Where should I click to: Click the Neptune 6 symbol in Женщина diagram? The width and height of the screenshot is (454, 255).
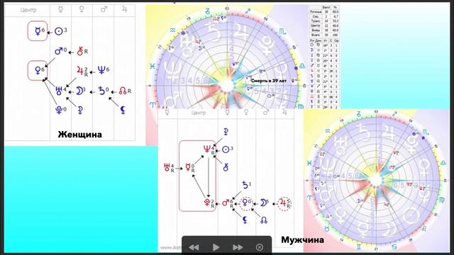click(104, 69)
